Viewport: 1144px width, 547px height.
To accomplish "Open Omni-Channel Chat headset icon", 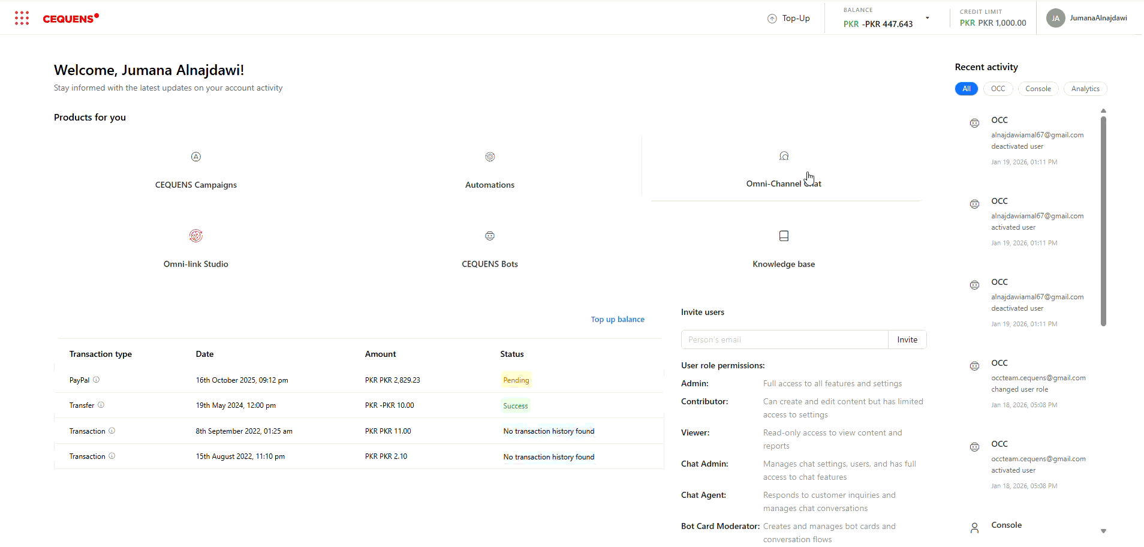I will pyautogui.click(x=784, y=156).
